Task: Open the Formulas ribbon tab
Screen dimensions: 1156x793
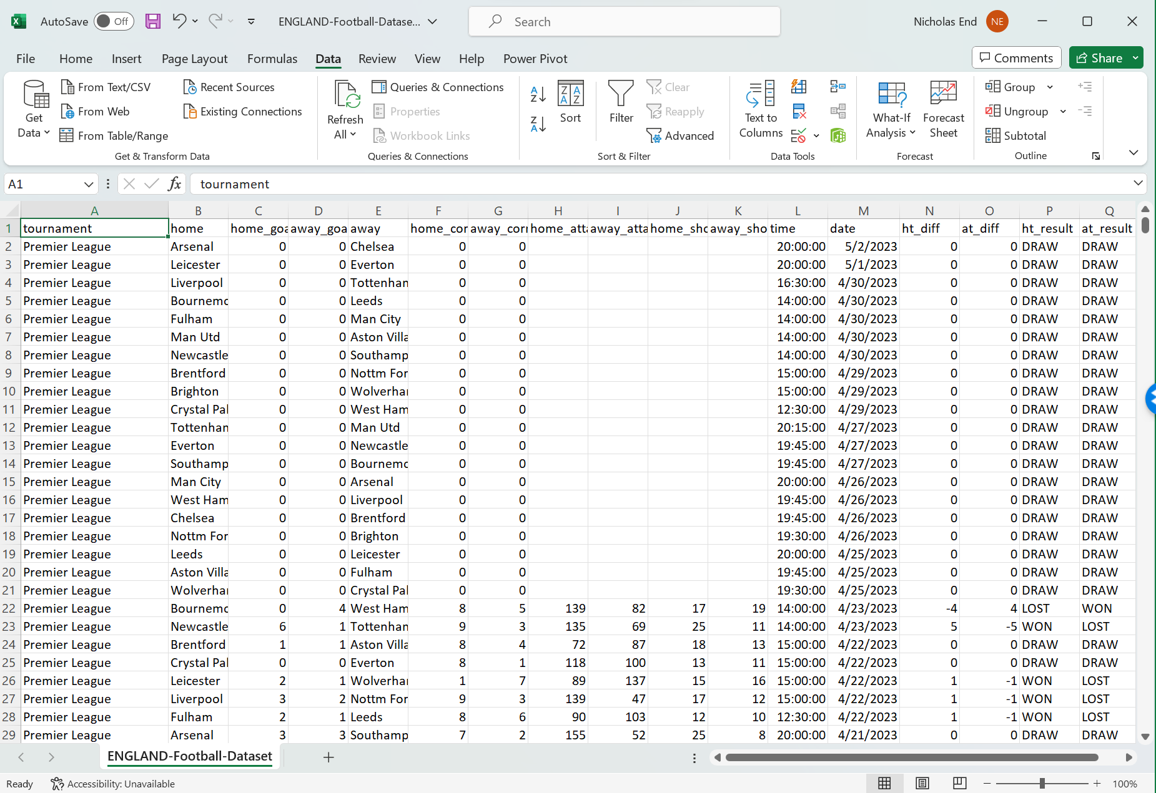Action: (272, 59)
